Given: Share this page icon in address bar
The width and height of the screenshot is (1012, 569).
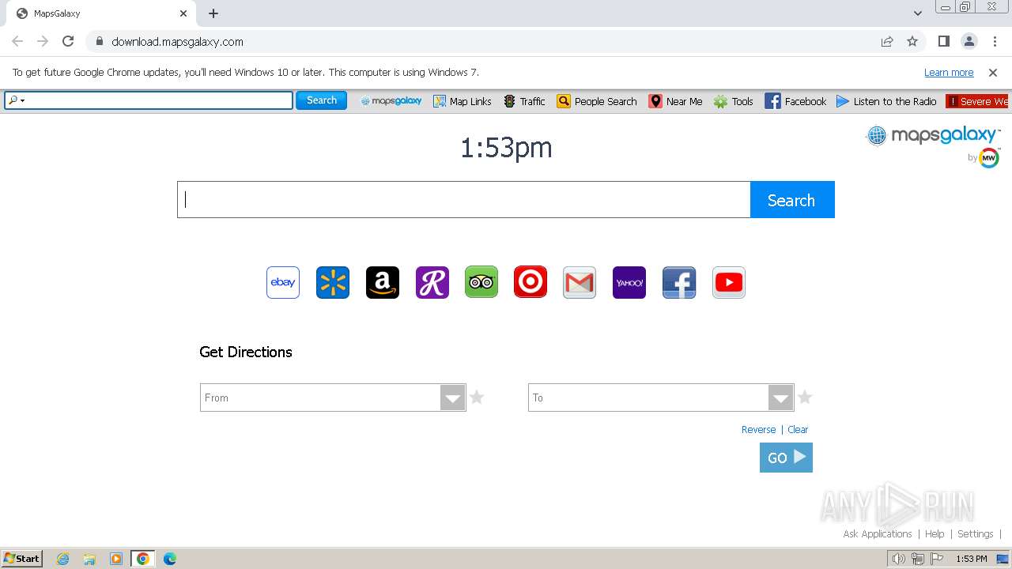Looking at the screenshot, I should tap(887, 42).
